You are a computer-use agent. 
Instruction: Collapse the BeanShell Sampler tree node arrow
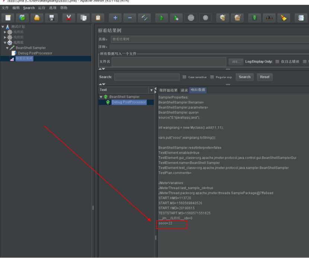coord(7,48)
